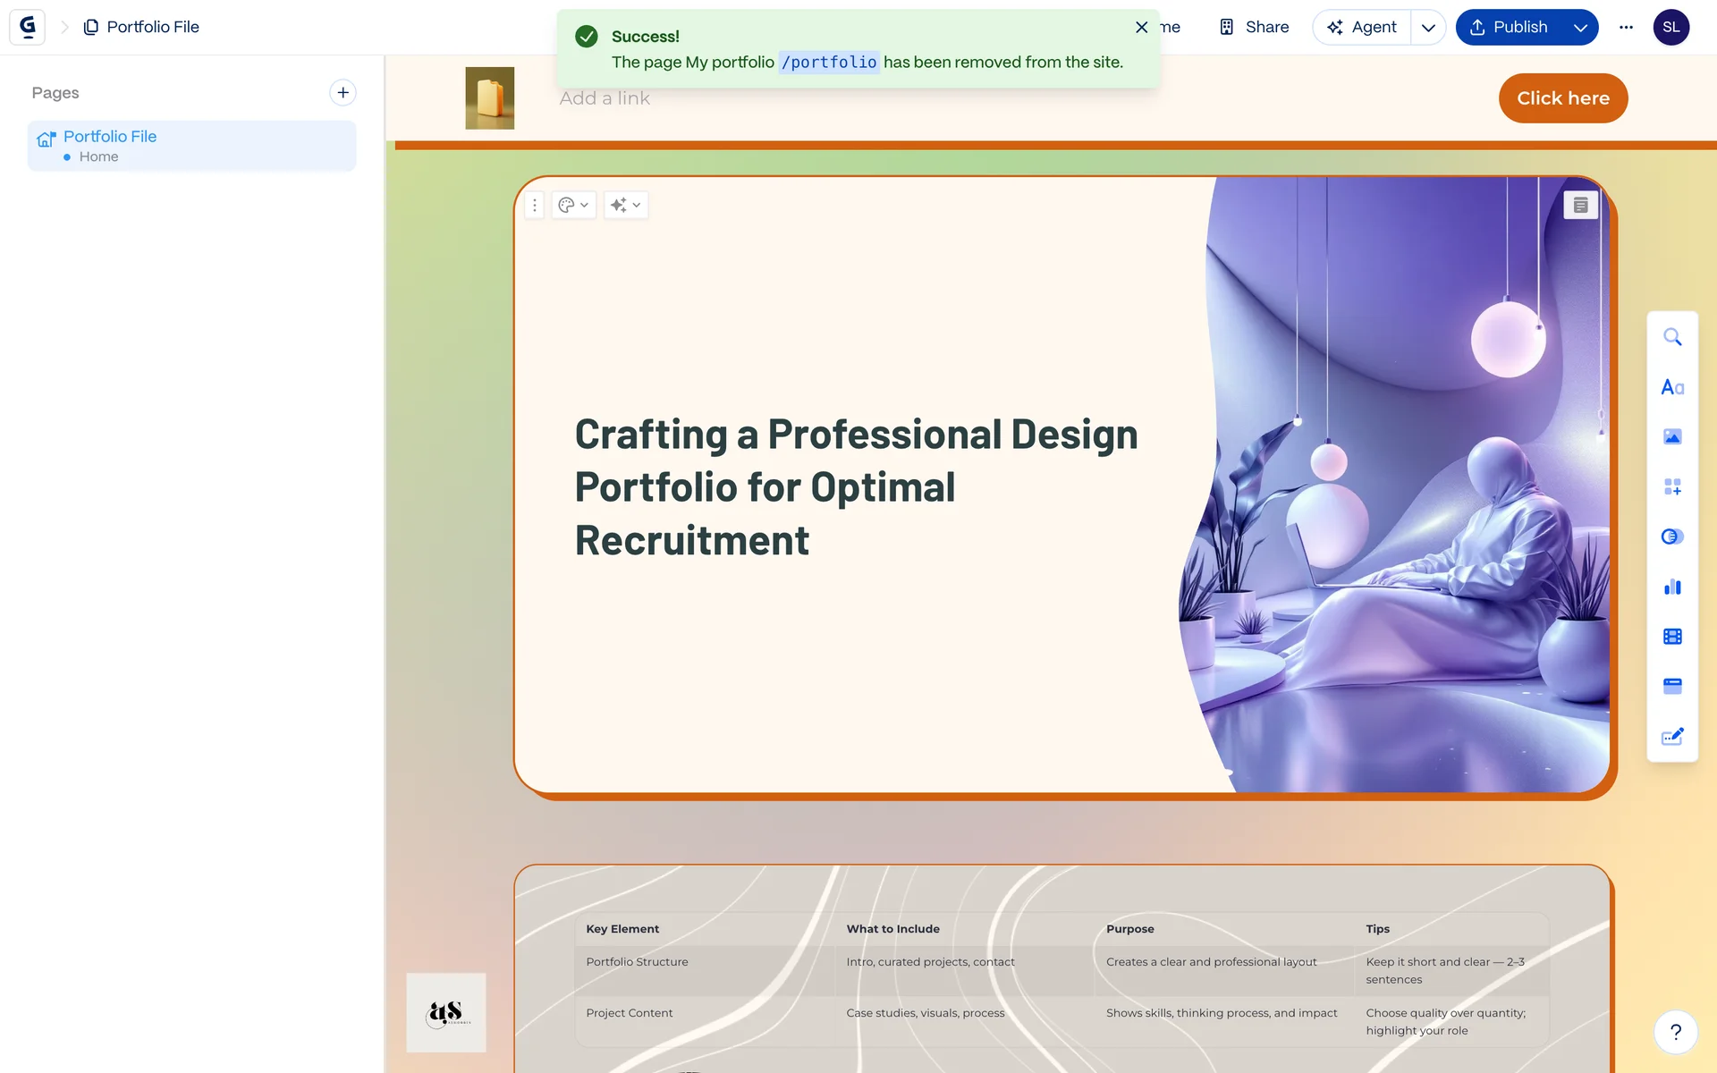This screenshot has width=1717, height=1073.
Task: Expand the Agent dropdown arrow
Action: pos(1428,28)
